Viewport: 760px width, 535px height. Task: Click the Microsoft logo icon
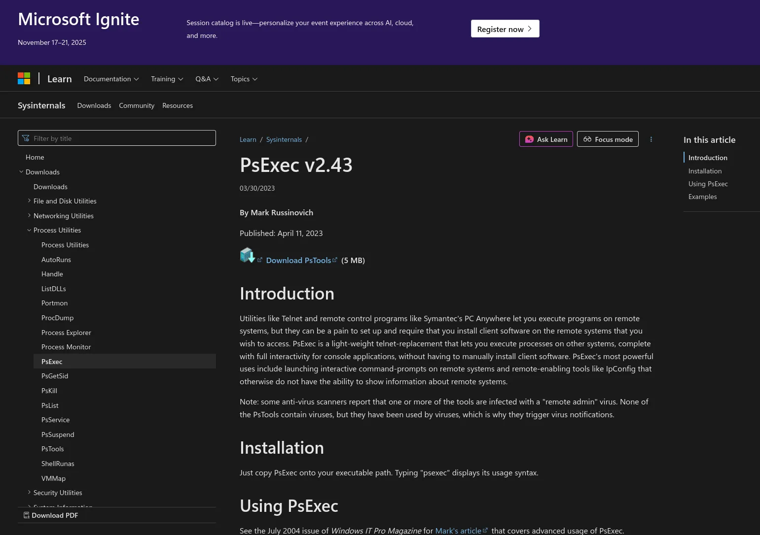[x=24, y=79]
